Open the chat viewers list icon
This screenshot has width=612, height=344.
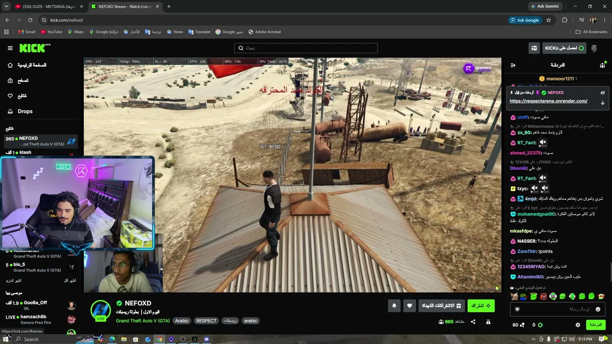[x=602, y=65]
